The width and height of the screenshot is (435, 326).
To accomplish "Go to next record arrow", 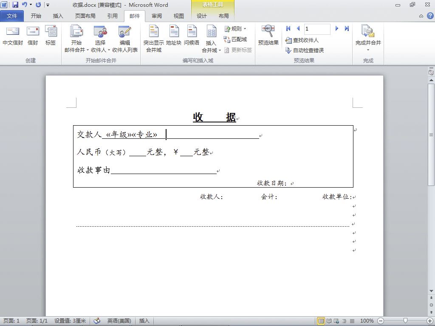I will [x=337, y=28].
